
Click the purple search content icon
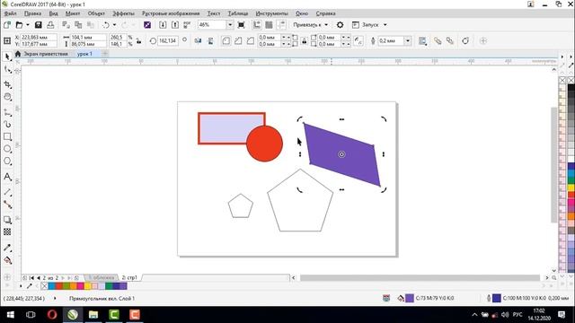point(147,25)
